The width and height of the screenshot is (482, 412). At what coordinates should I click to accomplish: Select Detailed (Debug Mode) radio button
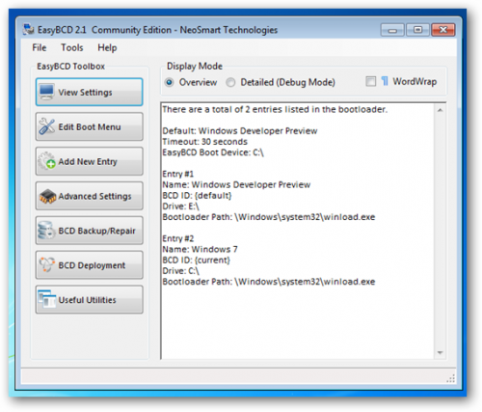[x=230, y=82]
